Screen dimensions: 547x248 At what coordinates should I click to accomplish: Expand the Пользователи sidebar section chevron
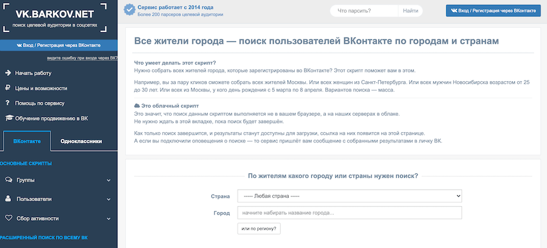tap(109, 199)
